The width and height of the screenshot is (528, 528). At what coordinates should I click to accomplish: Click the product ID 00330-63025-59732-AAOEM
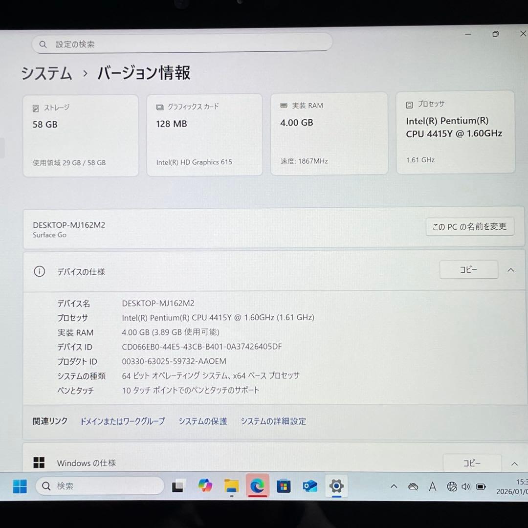point(174,361)
